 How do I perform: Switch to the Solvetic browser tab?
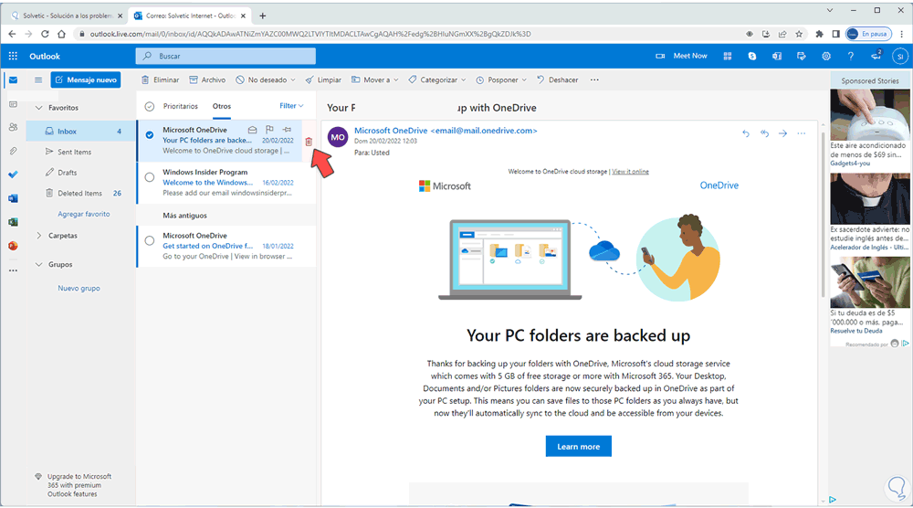click(67, 16)
